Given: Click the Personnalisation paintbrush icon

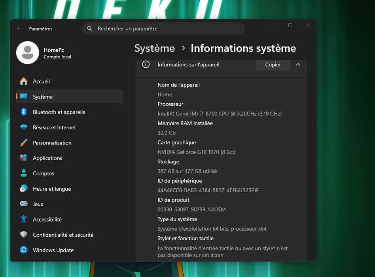Looking at the screenshot, I should (x=24, y=142).
